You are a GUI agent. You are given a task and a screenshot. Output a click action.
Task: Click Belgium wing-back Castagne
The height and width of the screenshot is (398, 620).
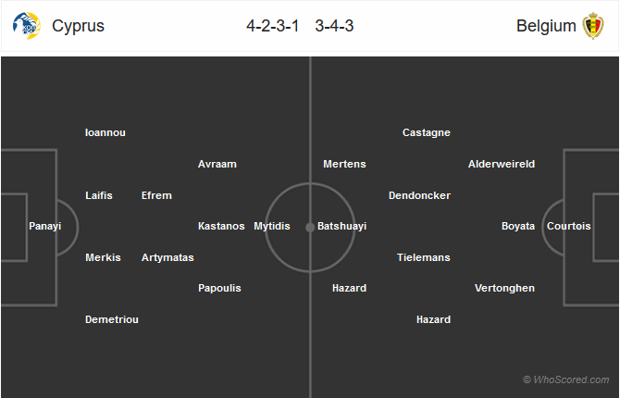pos(427,132)
